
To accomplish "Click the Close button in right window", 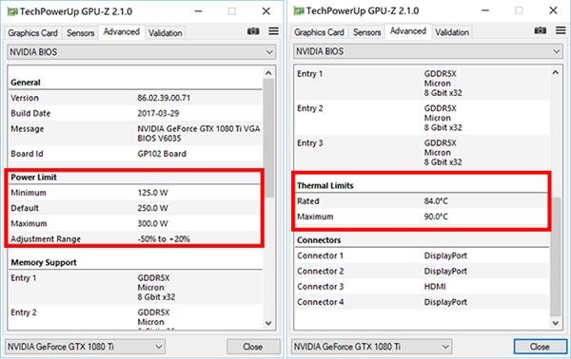I will (x=540, y=347).
